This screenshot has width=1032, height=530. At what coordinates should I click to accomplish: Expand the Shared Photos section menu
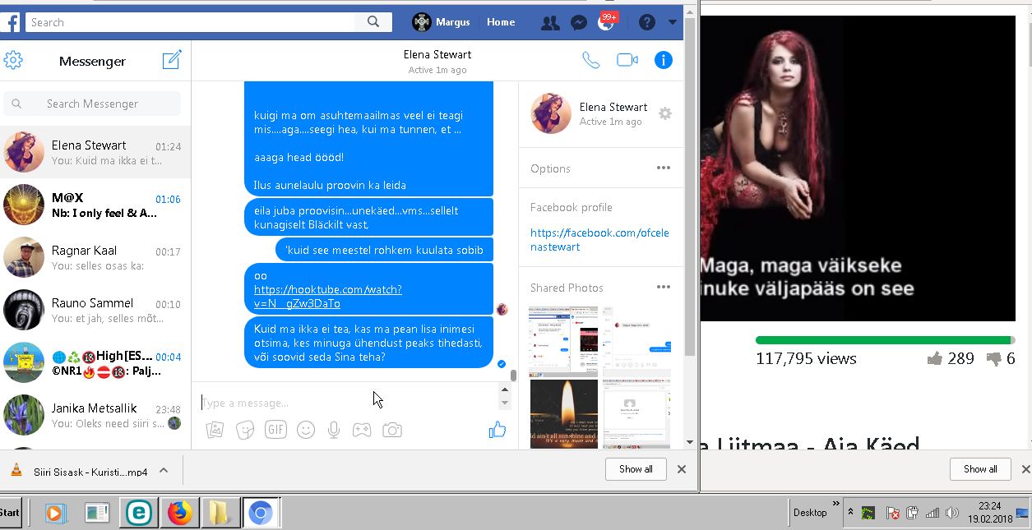coord(664,288)
